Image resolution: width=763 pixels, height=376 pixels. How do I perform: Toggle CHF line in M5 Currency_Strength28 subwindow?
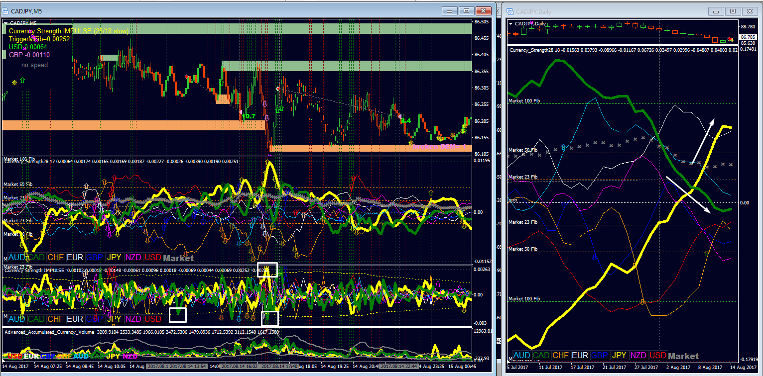click(x=55, y=258)
